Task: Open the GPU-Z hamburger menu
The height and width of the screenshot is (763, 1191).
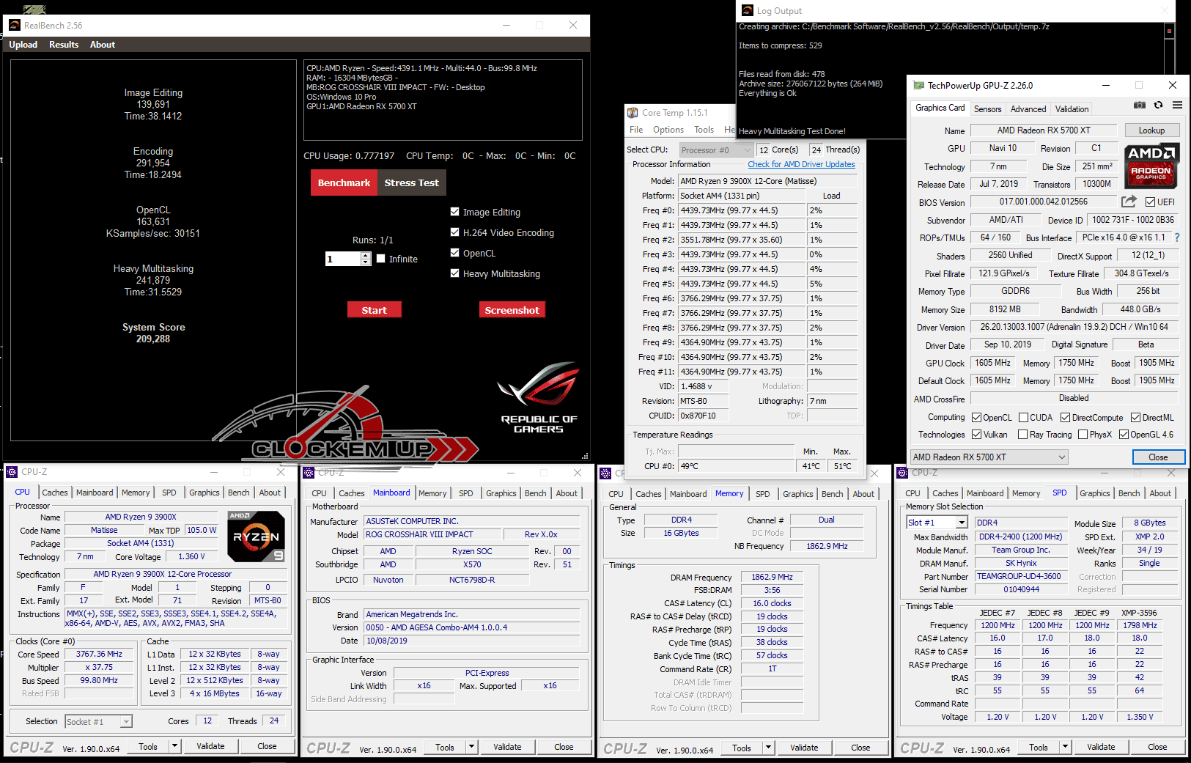Action: coord(1177,106)
